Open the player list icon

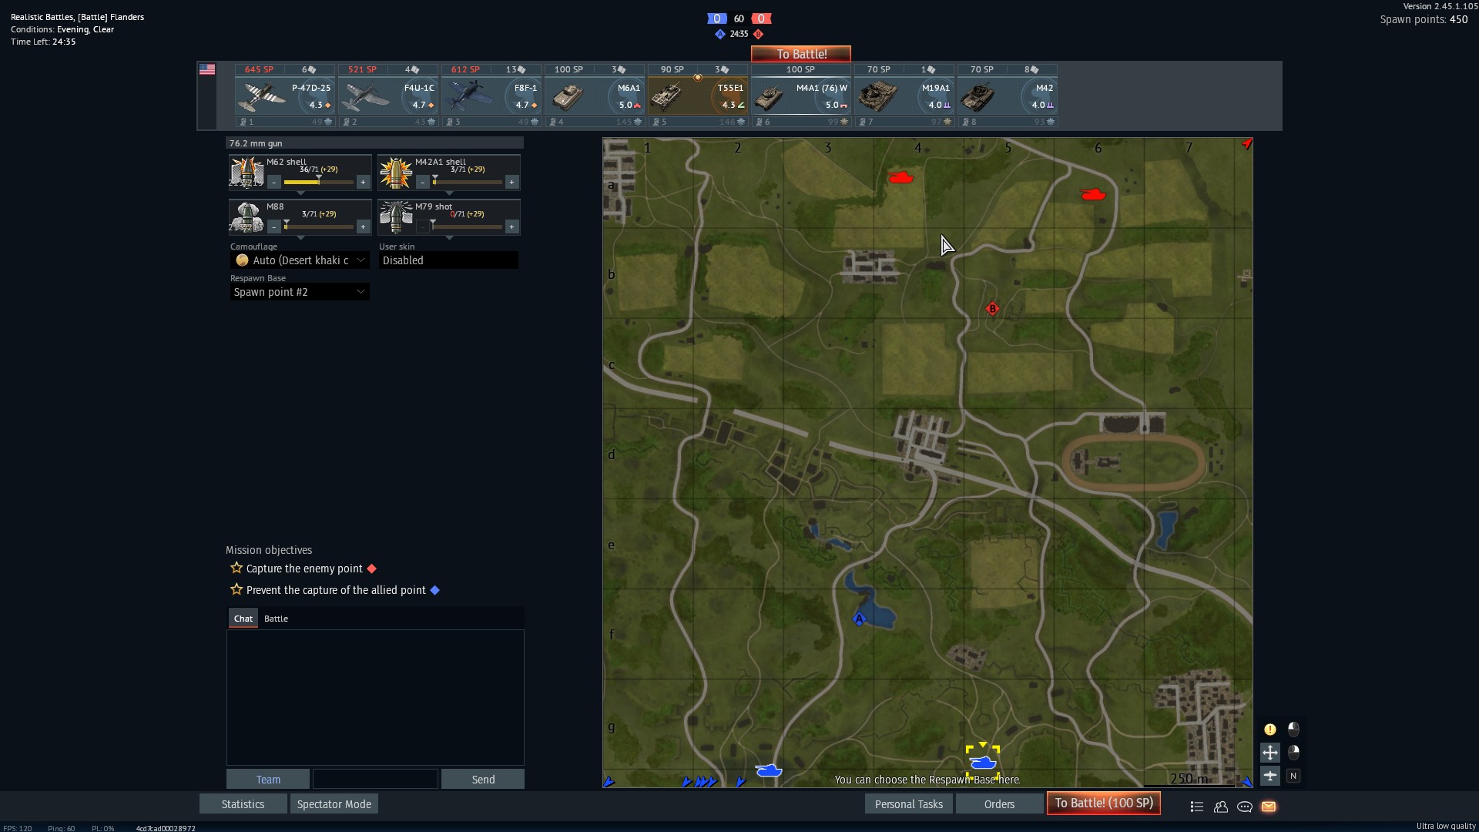(1196, 807)
